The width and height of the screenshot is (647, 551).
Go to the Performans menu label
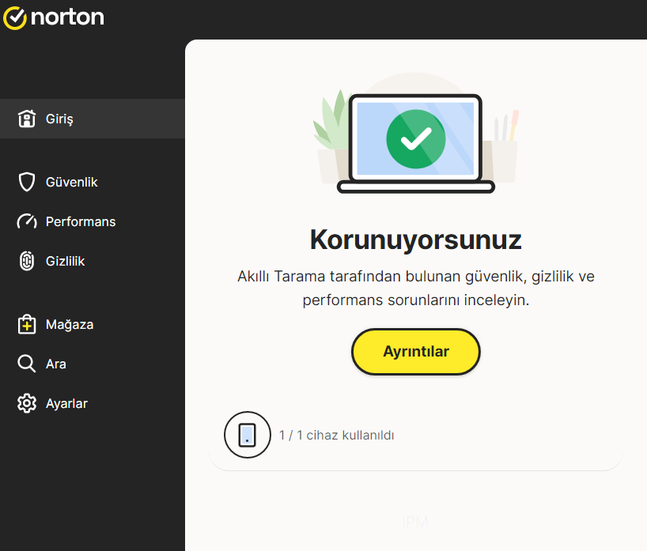click(81, 221)
